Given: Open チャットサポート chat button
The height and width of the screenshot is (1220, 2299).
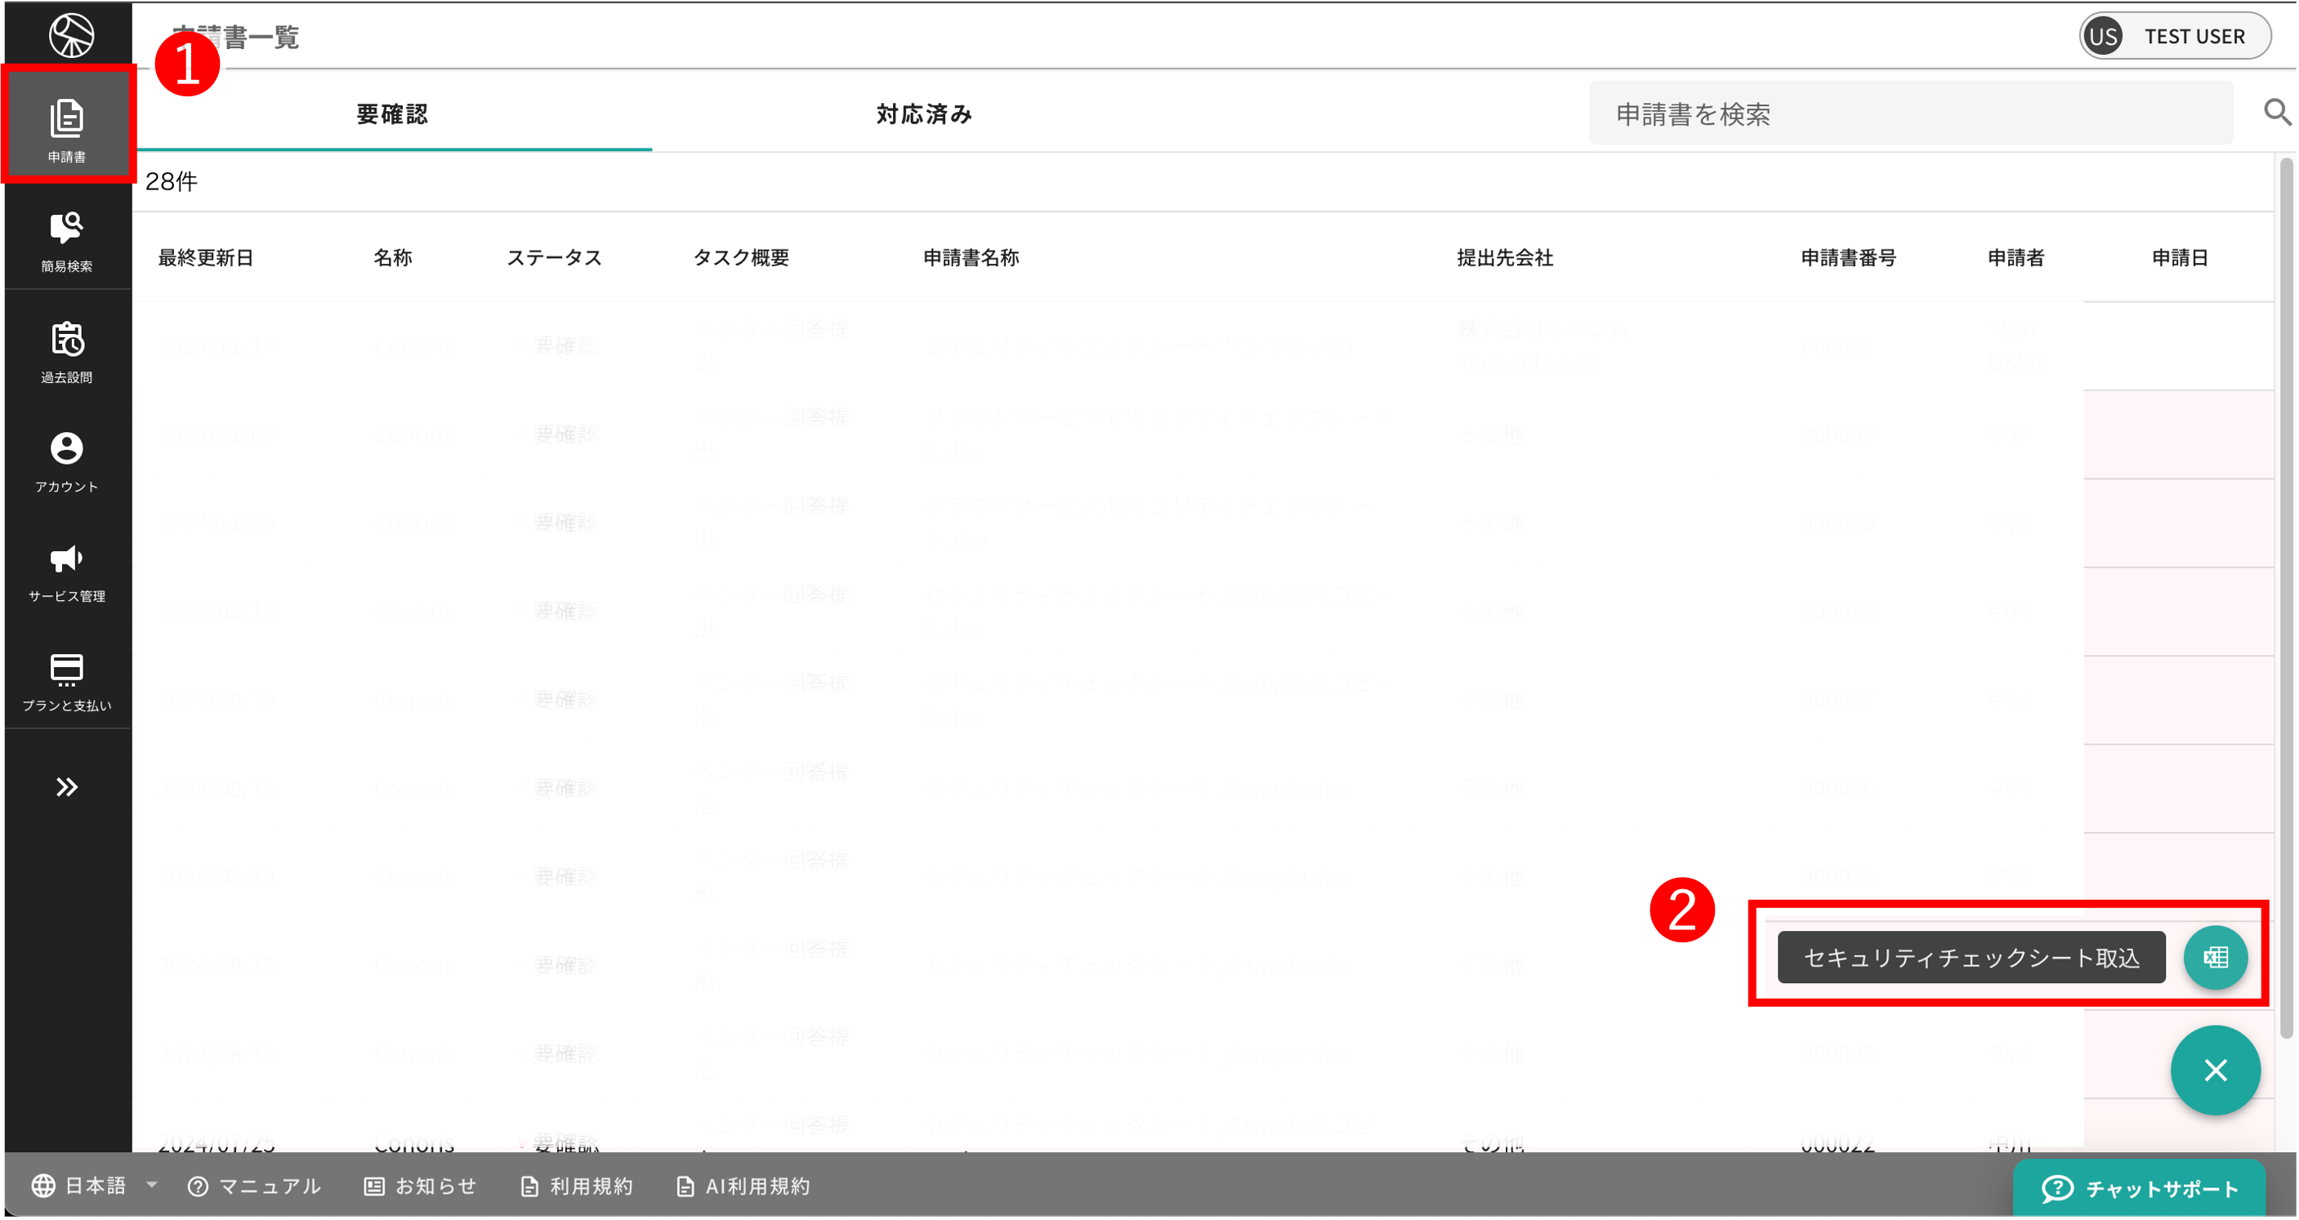Looking at the screenshot, I should pyautogui.click(x=2139, y=1188).
